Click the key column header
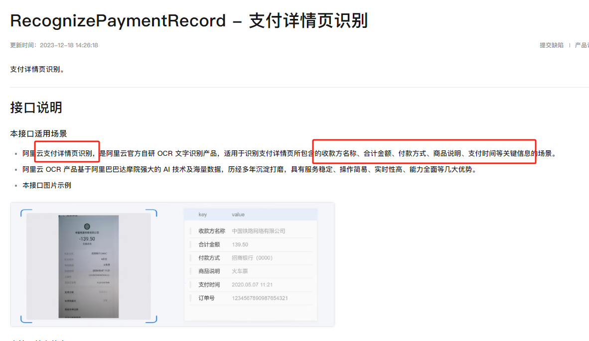The height and width of the screenshot is (341, 589). 203,215
